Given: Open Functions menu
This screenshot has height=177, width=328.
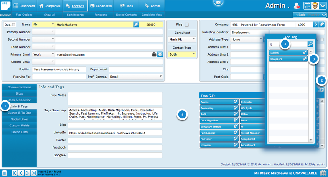Looking at the screenshot, I should pos(101,15).
